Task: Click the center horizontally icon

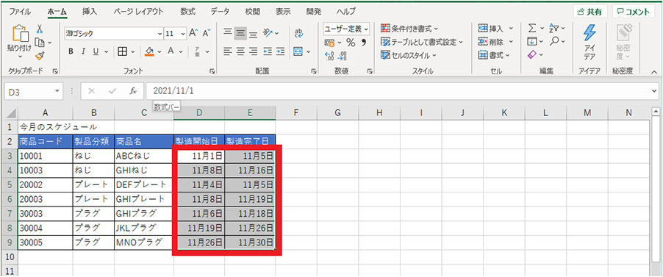Action: click(240, 51)
